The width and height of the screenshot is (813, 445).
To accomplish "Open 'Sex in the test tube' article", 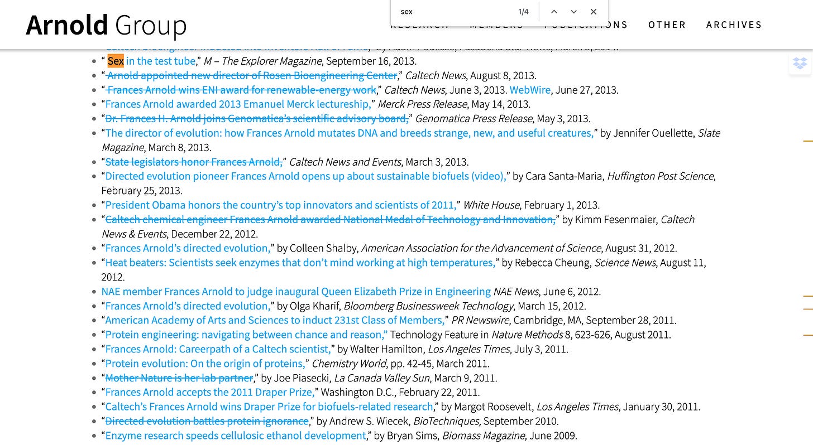I will (151, 61).
